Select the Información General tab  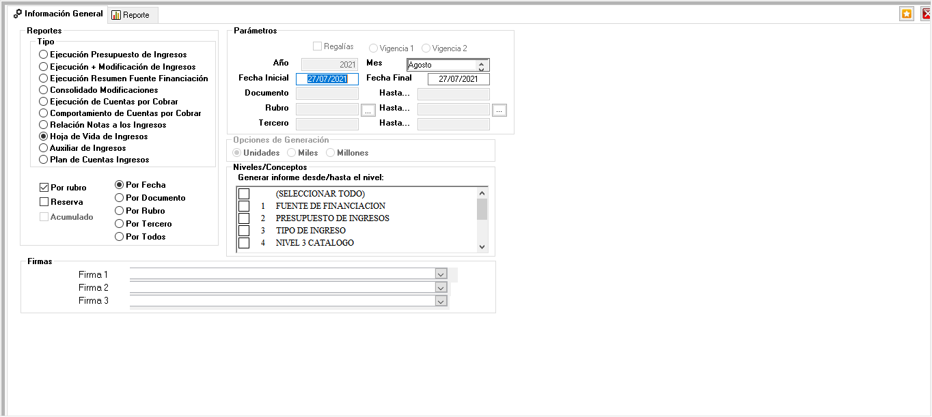coord(57,14)
